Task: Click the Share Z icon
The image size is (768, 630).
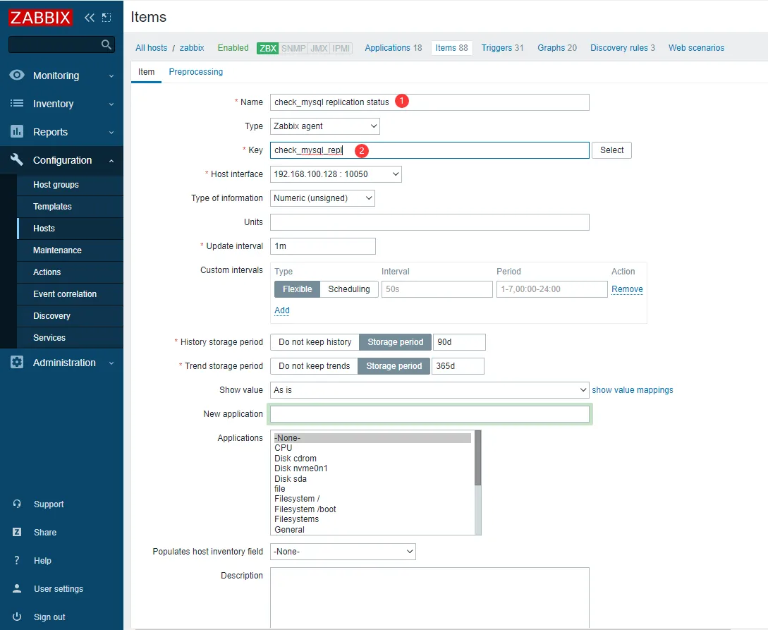Action: pos(17,532)
